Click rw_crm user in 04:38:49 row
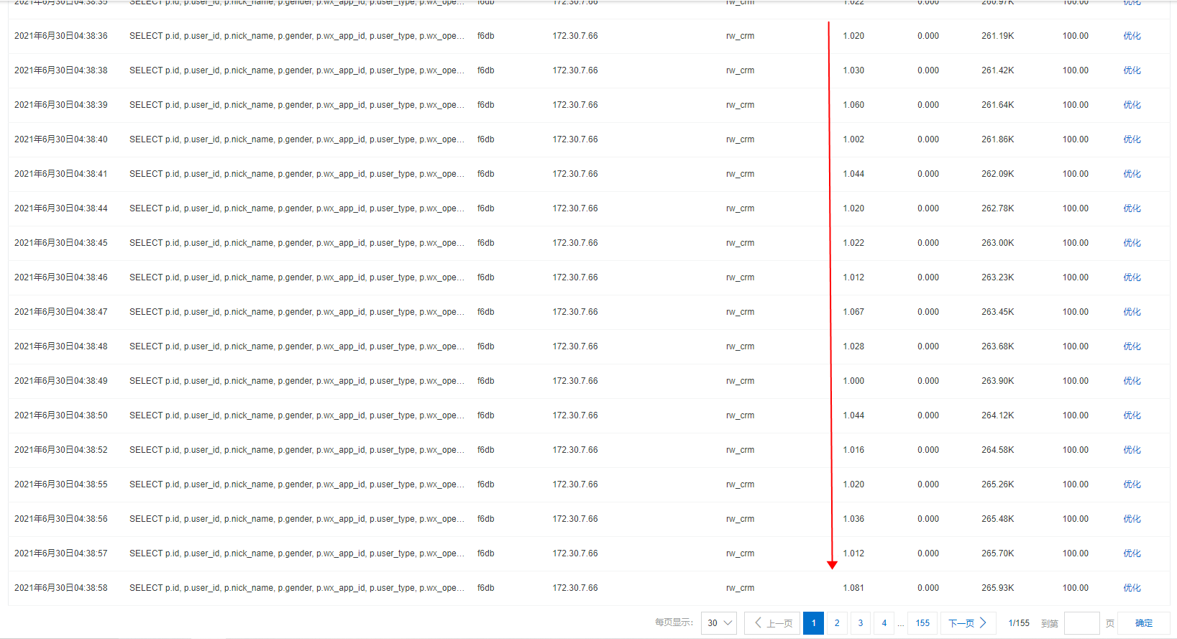 [740, 381]
